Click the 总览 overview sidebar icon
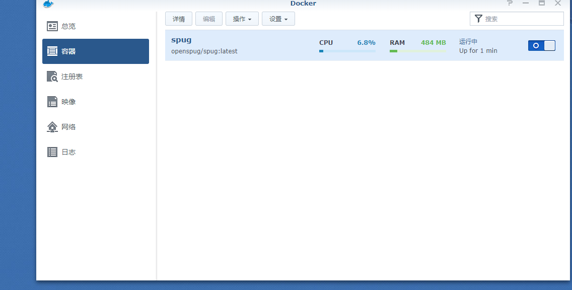 click(52, 26)
